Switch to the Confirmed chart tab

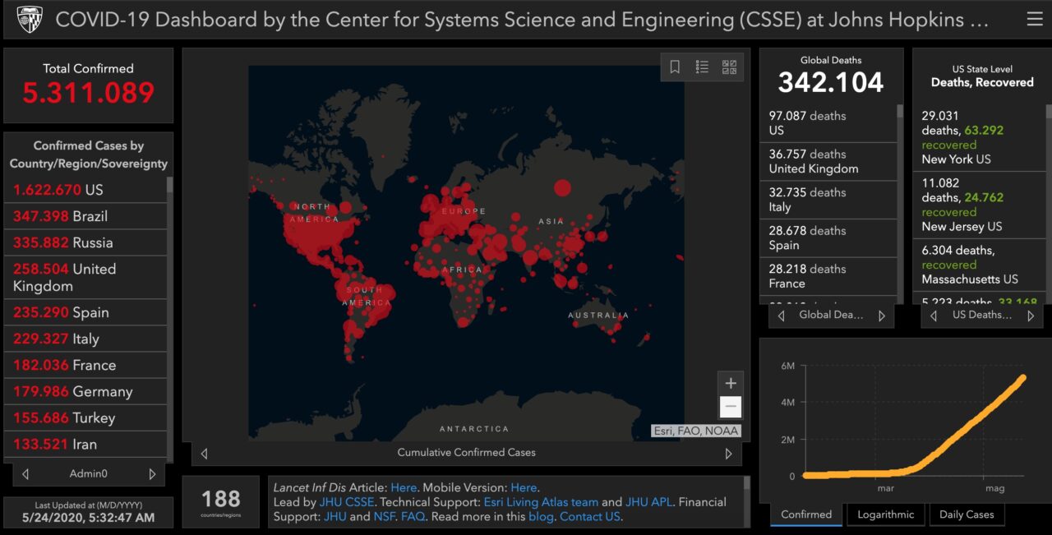tap(806, 514)
